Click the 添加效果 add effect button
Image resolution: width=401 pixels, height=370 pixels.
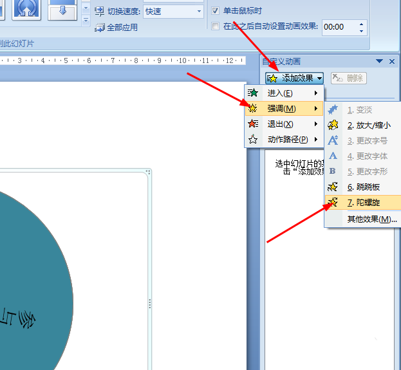click(294, 79)
